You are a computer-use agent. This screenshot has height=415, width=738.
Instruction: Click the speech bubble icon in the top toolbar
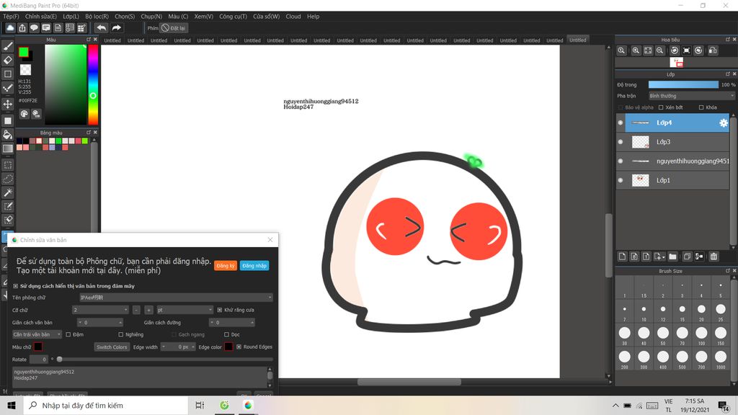click(34, 28)
